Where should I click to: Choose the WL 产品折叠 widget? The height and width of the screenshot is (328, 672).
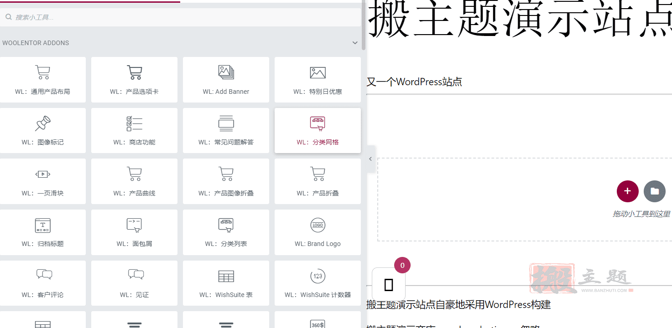click(x=318, y=181)
